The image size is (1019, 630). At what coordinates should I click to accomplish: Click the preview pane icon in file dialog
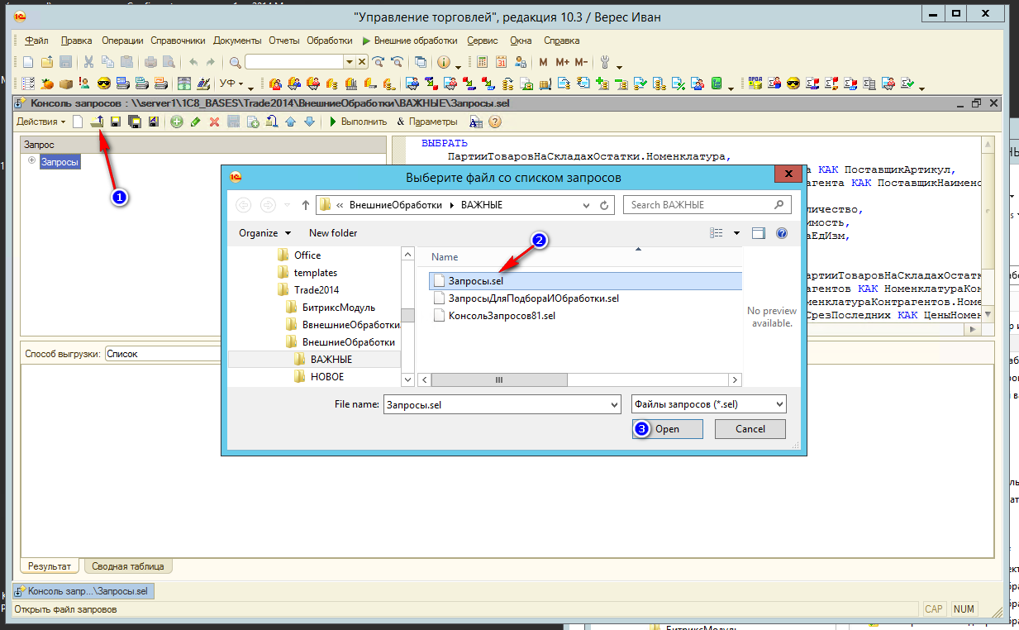click(759, 233)
